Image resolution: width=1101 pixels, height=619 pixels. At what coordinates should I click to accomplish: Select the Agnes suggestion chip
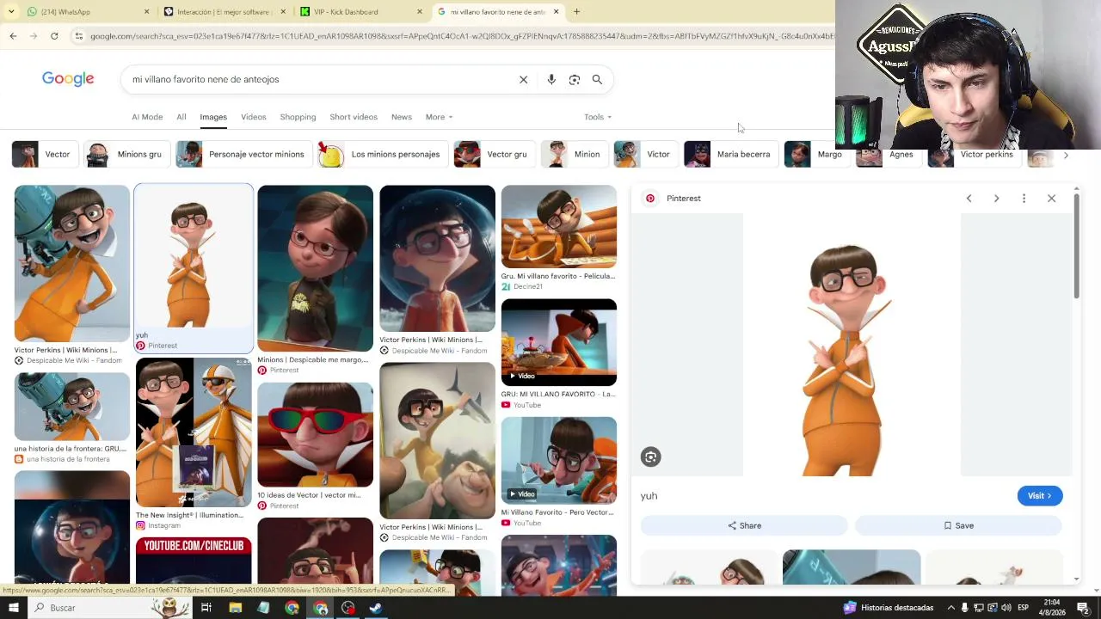(x=888, y=155)
